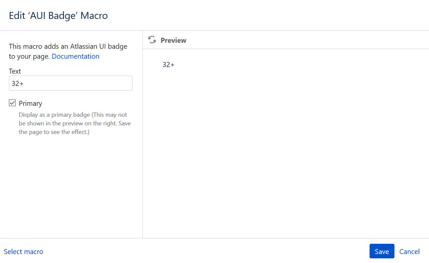Screen dimensions: 429x263
Task: Click the 32+ badge in preview
Action: (x=168, y=65)
